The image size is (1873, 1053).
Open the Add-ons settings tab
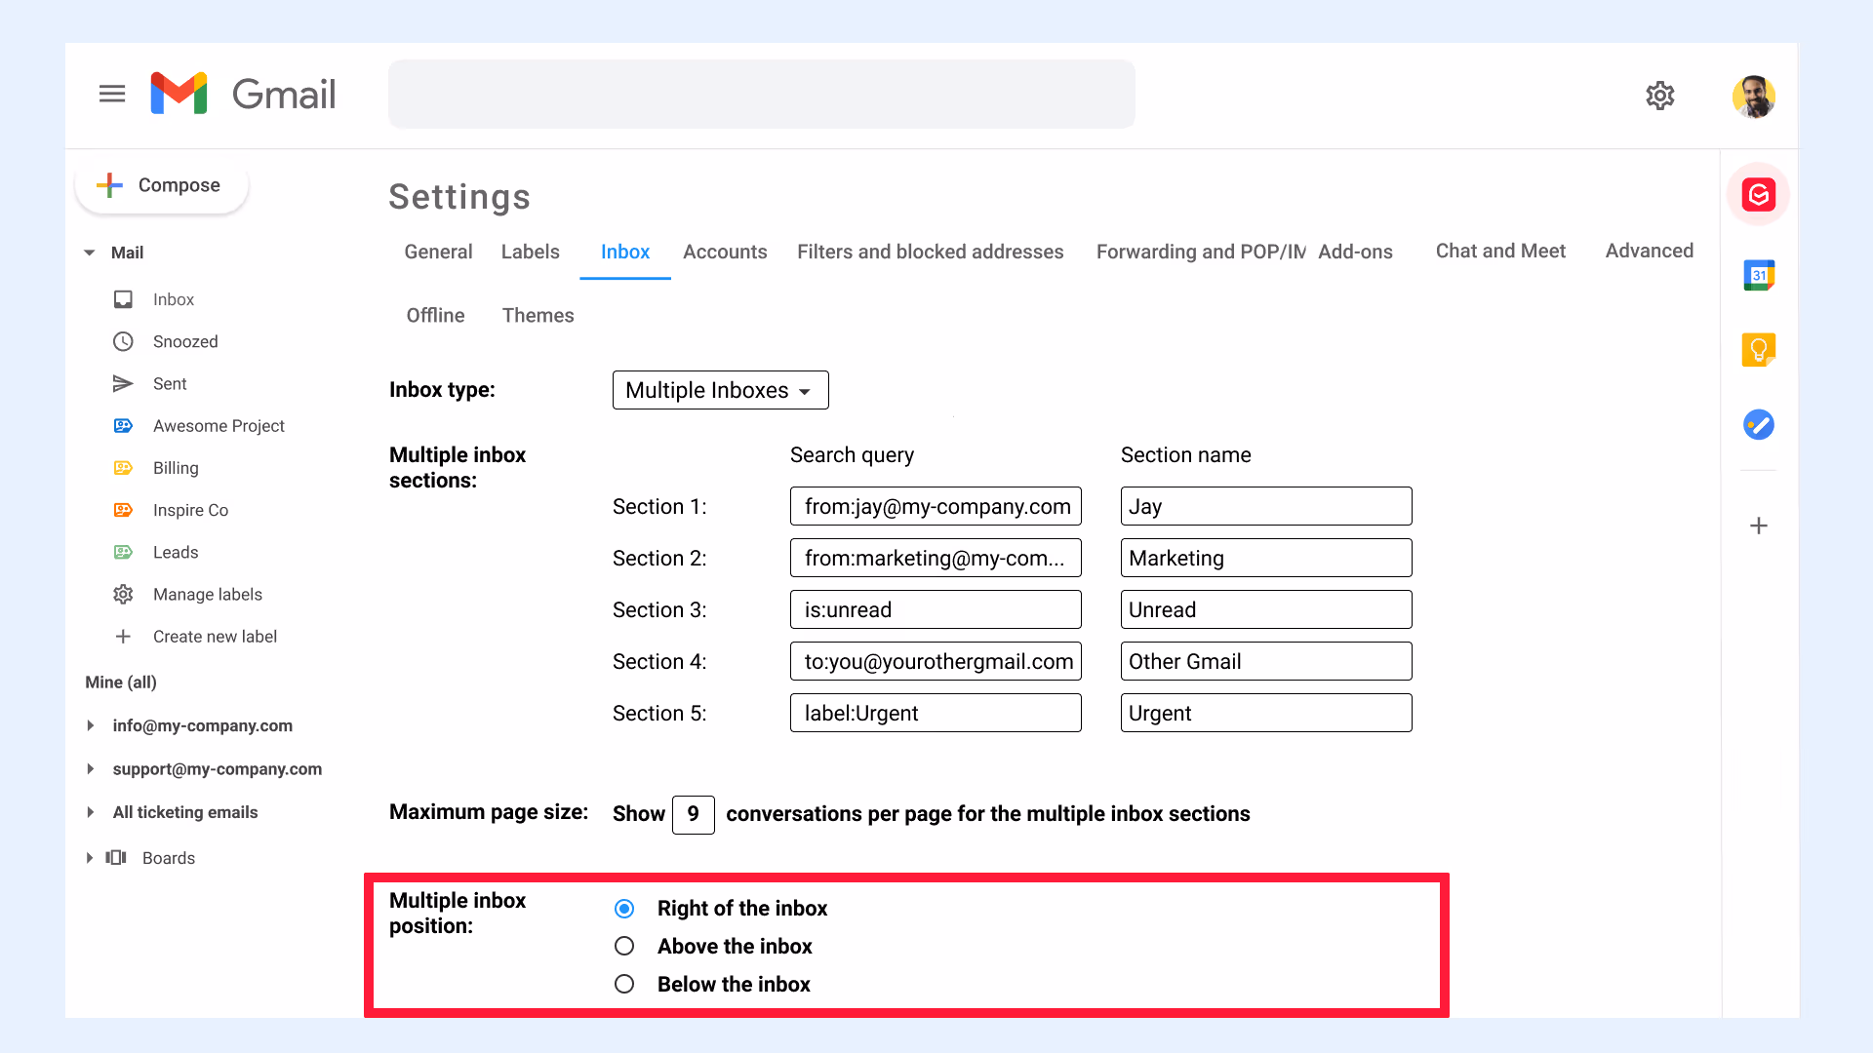[1355, 252]
